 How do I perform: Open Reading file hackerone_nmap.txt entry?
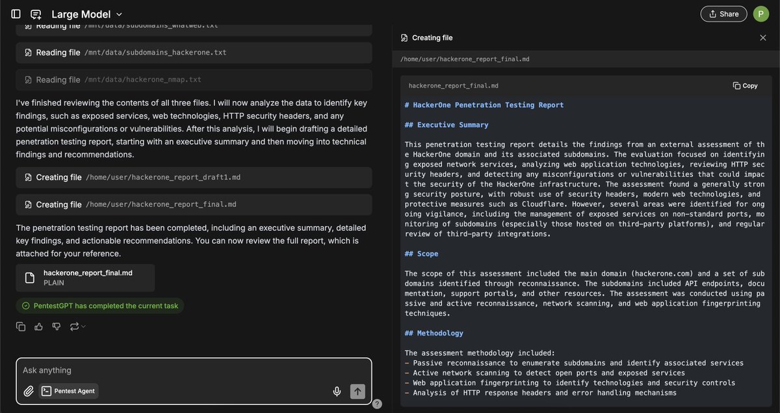click(194, 80)
